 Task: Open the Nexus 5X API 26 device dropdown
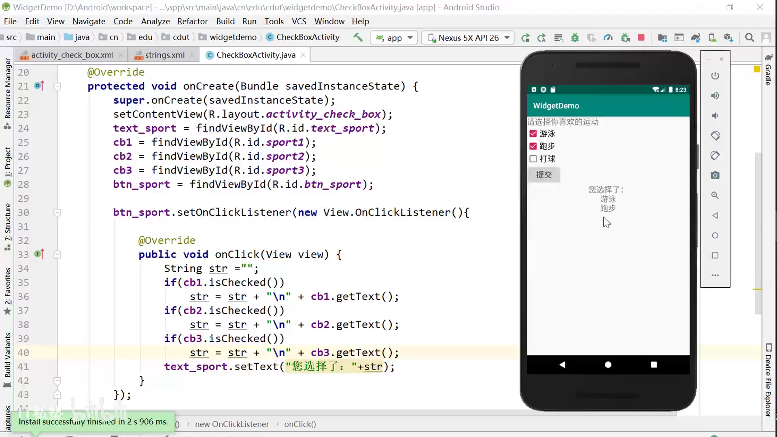tap(468, 38)
